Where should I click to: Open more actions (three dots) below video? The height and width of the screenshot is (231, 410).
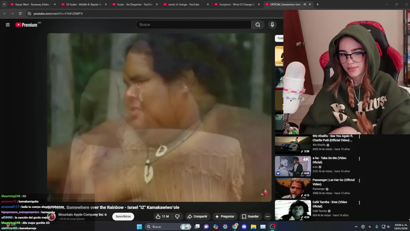click(267, 217)
